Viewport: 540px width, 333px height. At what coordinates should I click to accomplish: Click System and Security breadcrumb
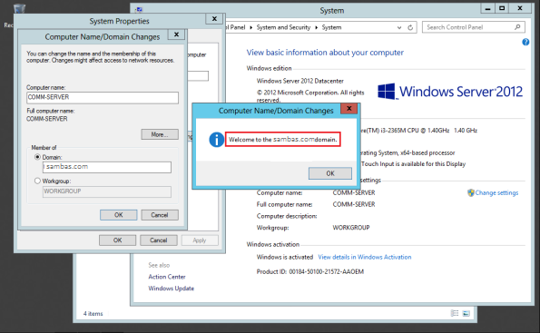[283, 27]
